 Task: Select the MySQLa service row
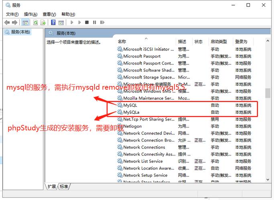pos(185,112)
